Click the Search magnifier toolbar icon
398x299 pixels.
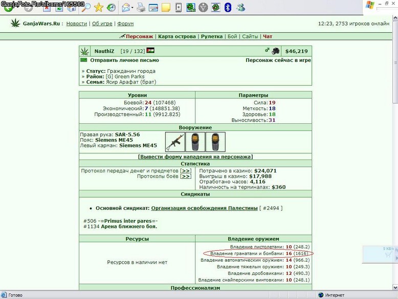click(86, 7)
